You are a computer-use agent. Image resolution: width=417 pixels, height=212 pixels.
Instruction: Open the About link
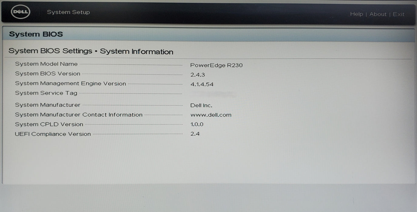pyautogui.click(x=378, y=14)
